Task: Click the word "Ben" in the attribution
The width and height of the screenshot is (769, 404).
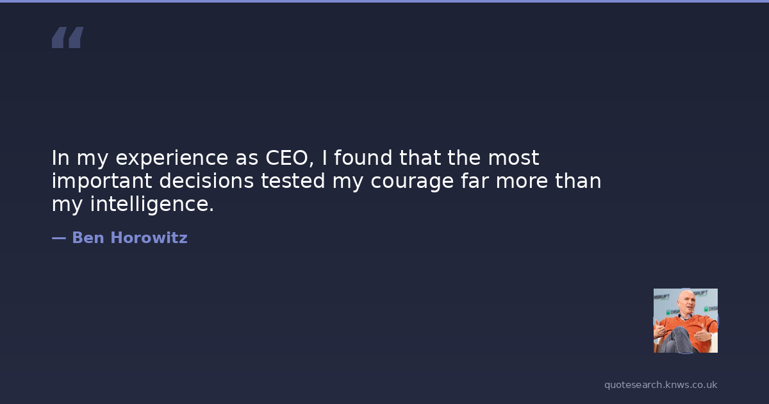Action: tap(88, 238)
